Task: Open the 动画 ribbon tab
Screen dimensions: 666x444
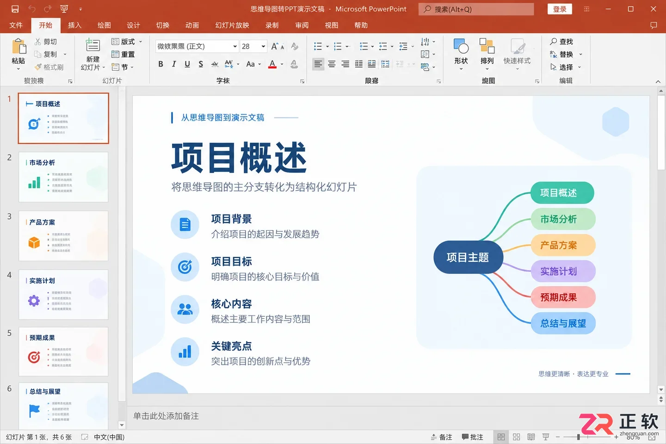Action: point(192,25)
